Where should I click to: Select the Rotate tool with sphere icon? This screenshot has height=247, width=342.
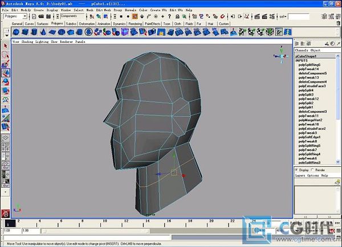point(6,82)
